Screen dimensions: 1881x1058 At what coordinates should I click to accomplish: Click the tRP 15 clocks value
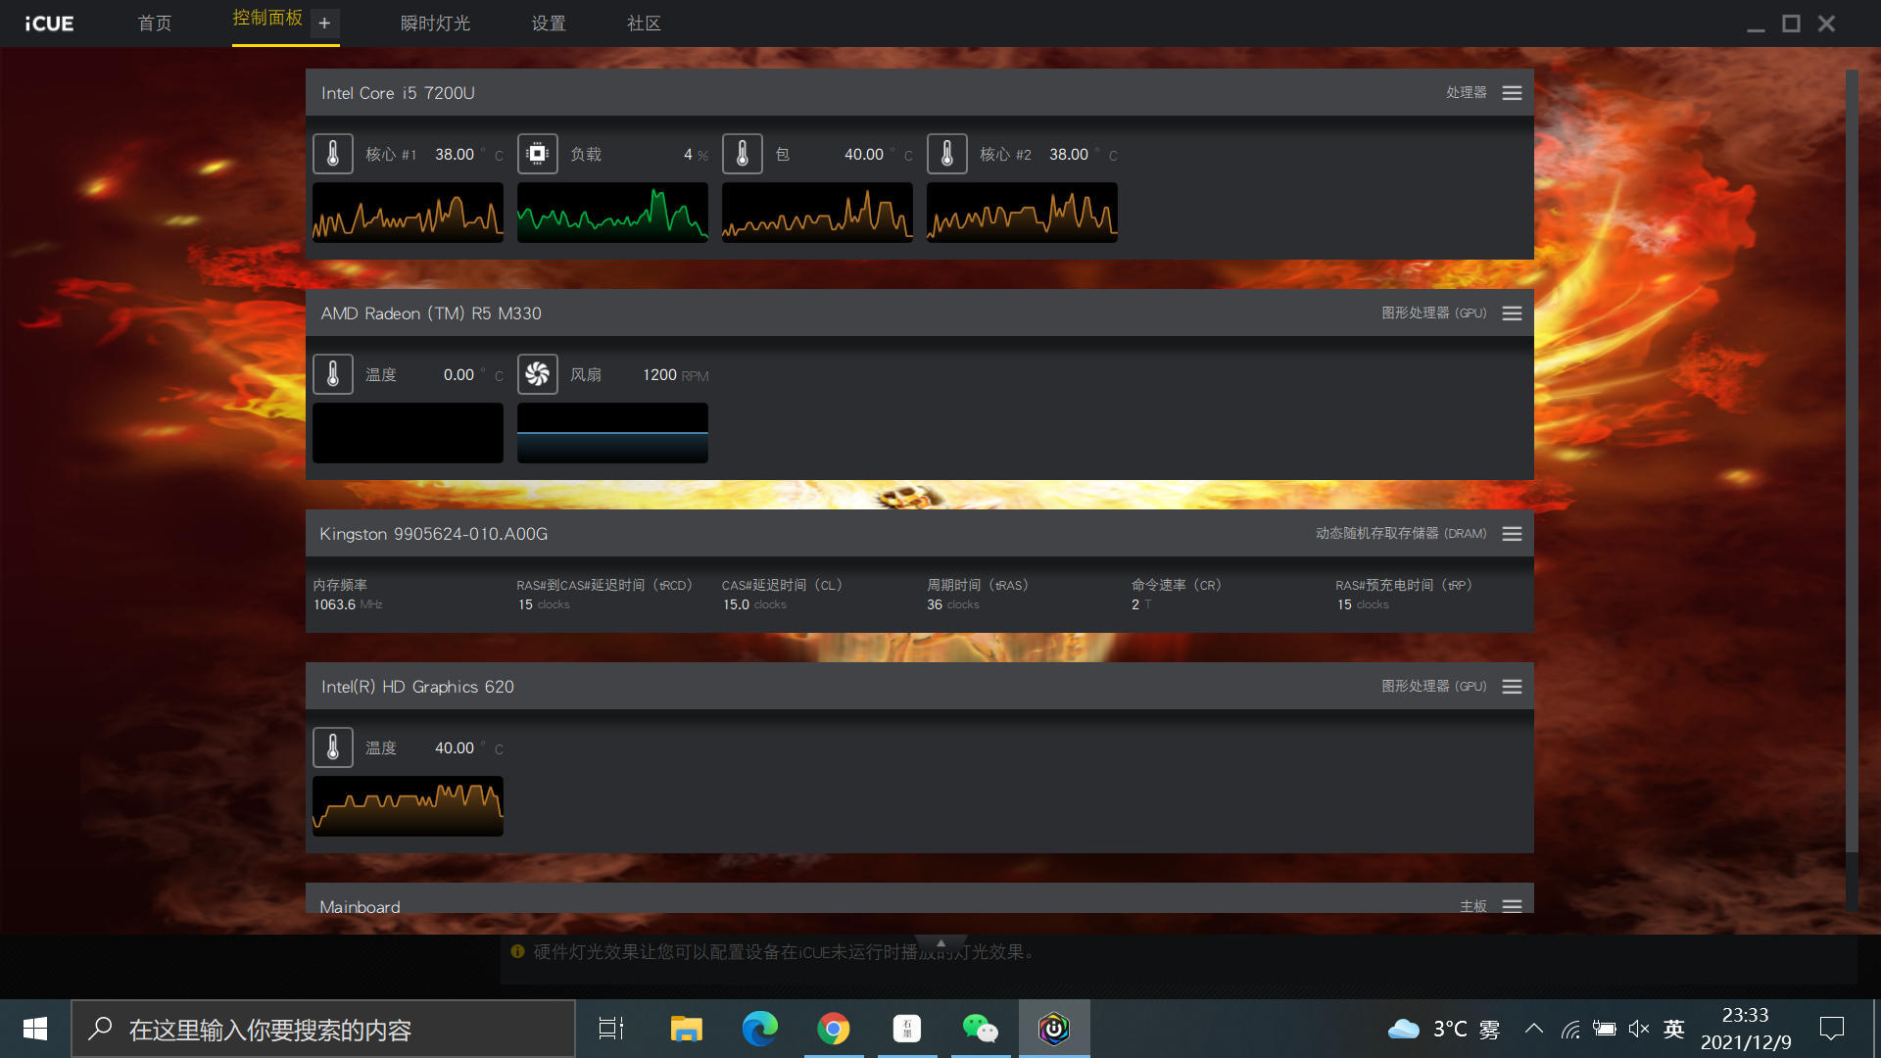1363,604
